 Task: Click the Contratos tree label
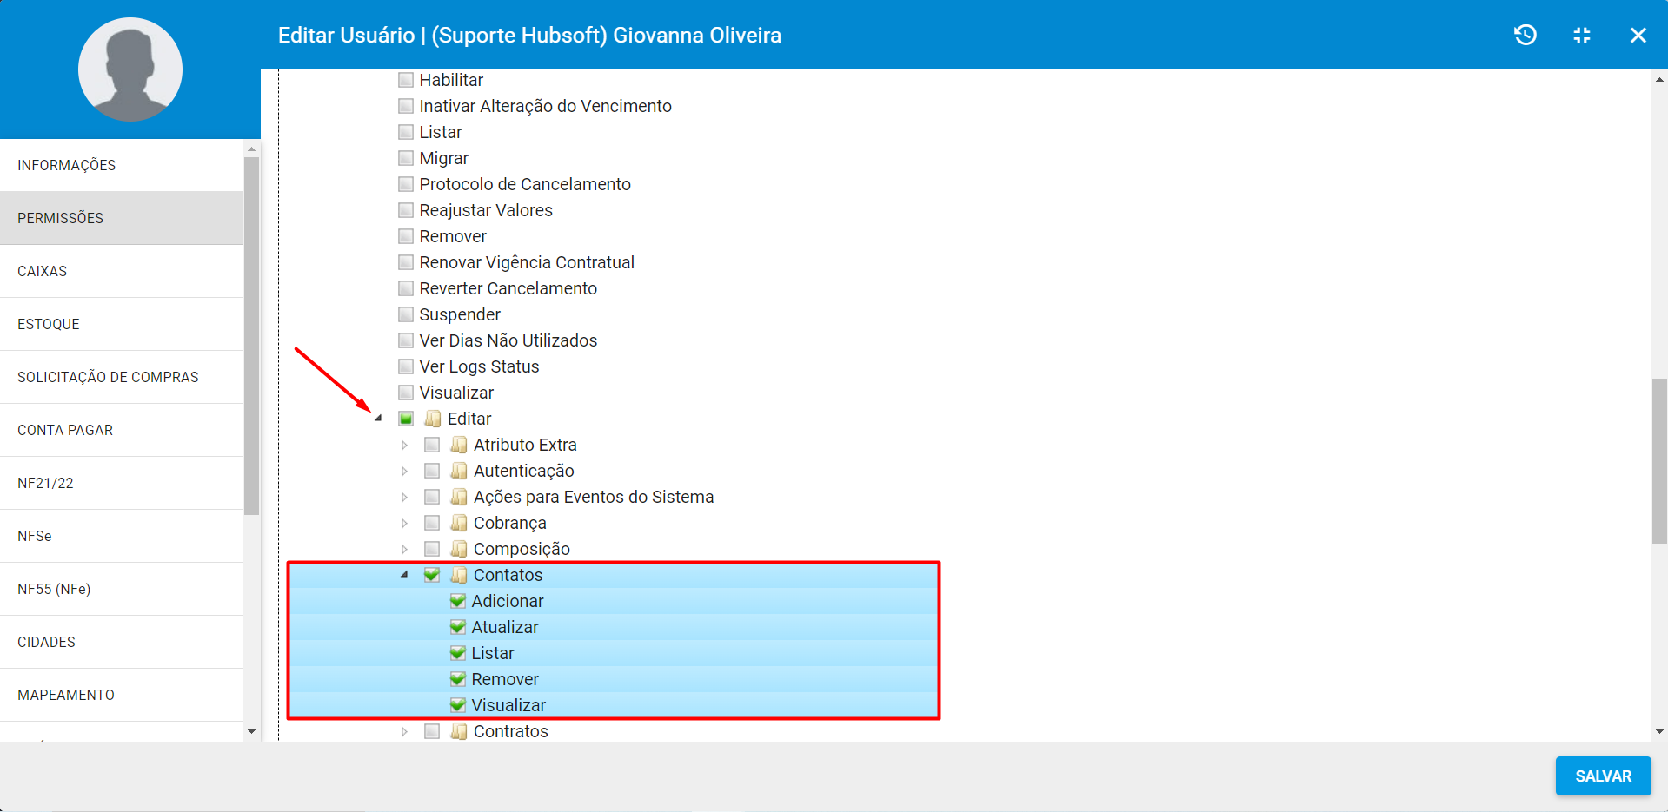511,731
